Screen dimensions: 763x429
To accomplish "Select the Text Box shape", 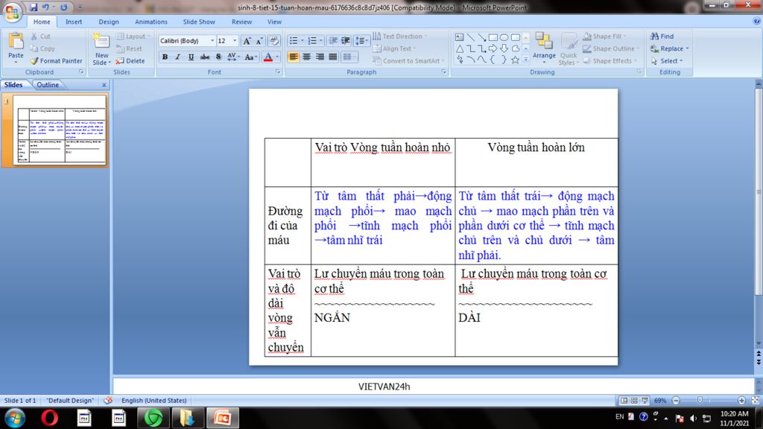I will coord(459,37).
